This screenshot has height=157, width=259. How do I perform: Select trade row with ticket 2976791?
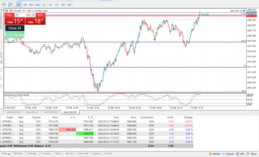[x=97, y=134]
